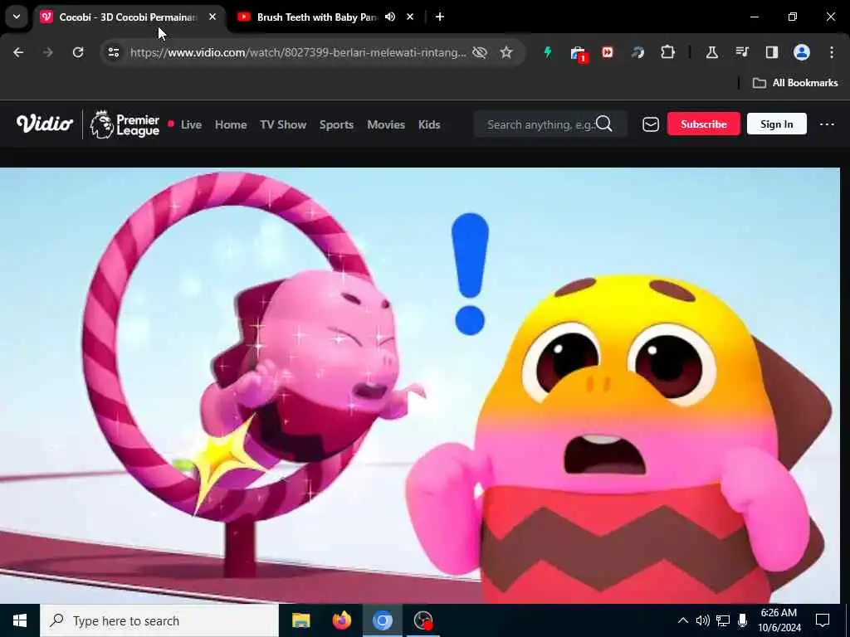The image size is (850, 637).
Task: Open the Movies section
Action: [386, 124]
